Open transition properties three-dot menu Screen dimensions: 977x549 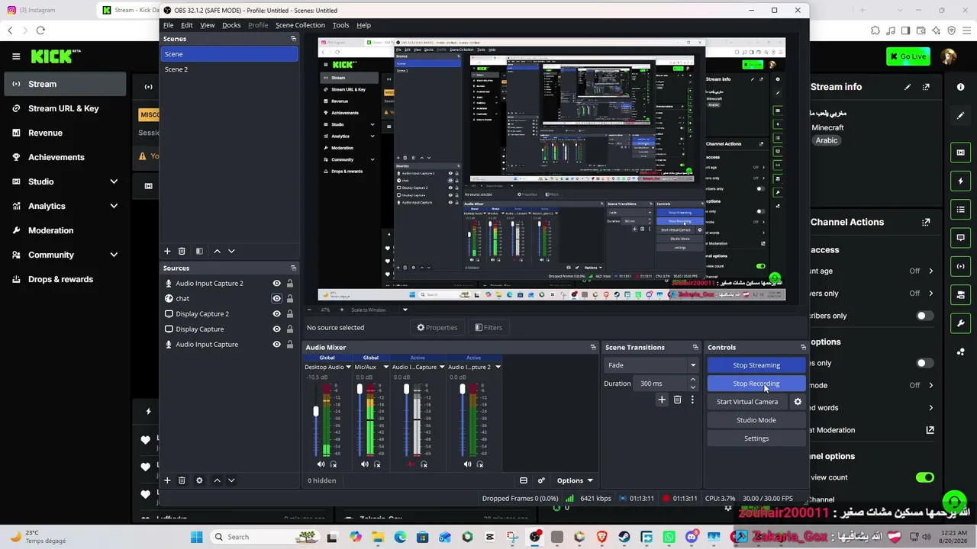pos(692,400)
